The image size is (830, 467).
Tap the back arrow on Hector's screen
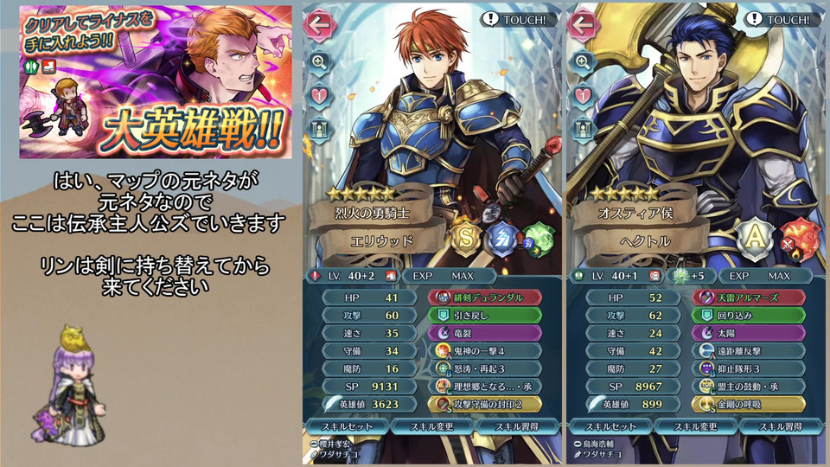[x=583, y=25]
